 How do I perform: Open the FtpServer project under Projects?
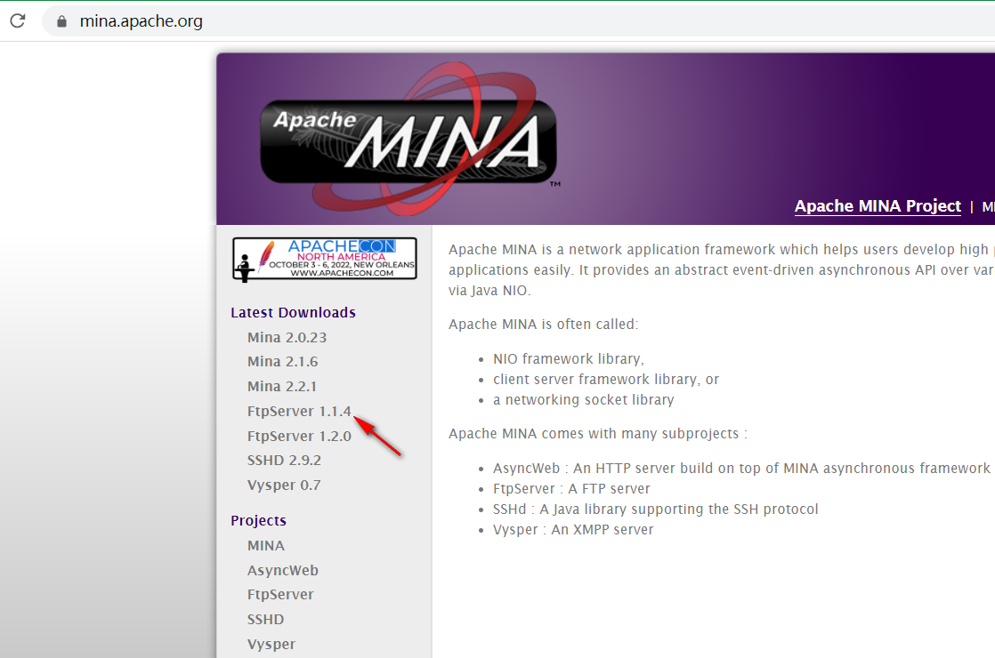[x=279, y=595]
